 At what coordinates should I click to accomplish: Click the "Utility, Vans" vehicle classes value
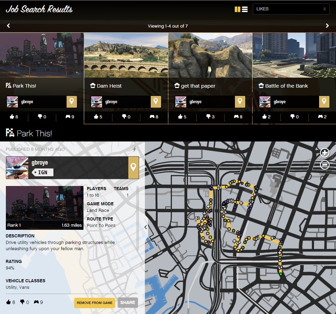click(18, 287)
